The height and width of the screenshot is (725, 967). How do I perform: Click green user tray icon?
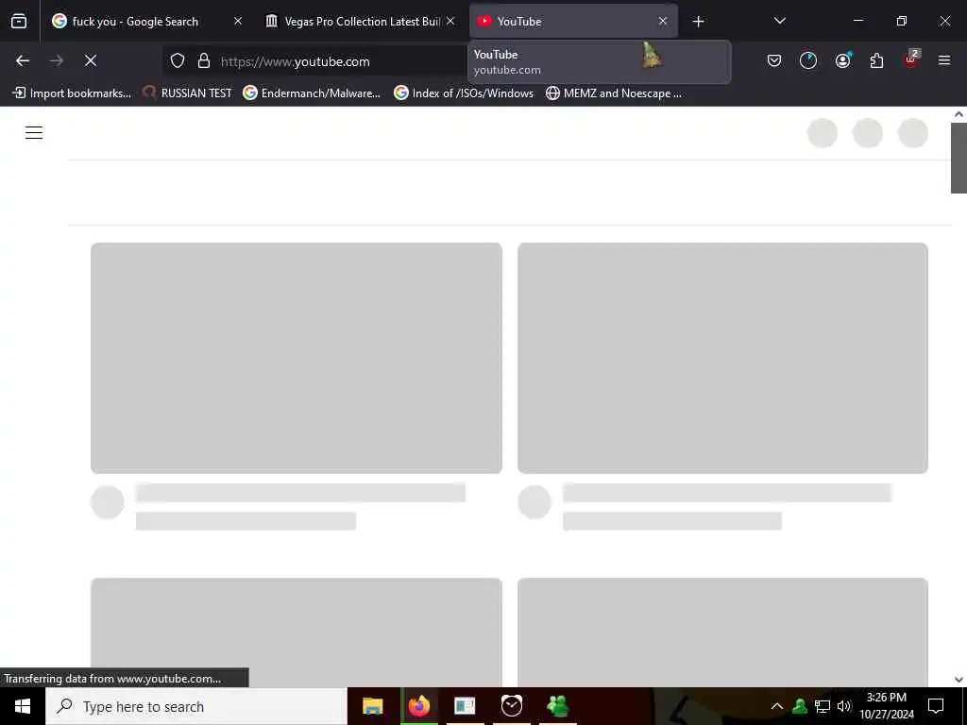click(x=800, y=706)
